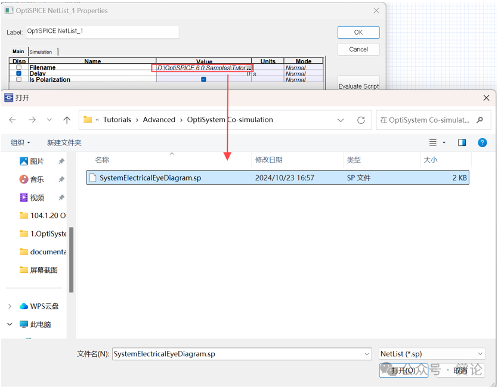Expand the WPS云盘 tree node
Image resolution: width=498 pixels, height=389 pixels.
point(10,306)
